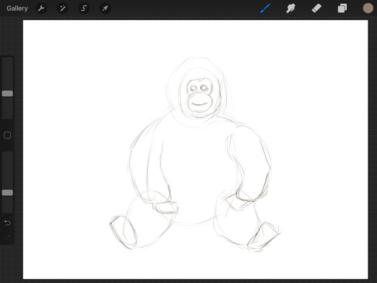Image resolution: width=377 pixels, height=283 pixels.
Task: Click the gorilla's left foot sketch
Action: coord(123,233)
